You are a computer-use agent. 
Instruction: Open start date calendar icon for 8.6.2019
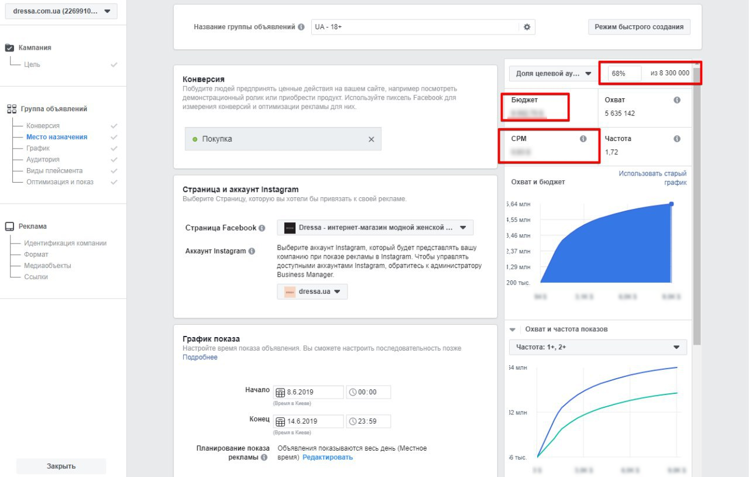tap(280, 392)
